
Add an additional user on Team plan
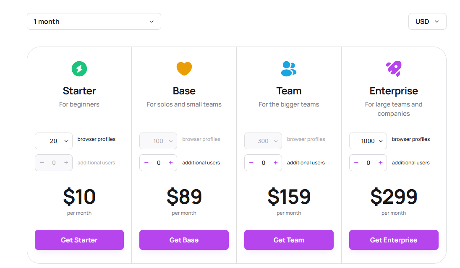tap(275, 163)
